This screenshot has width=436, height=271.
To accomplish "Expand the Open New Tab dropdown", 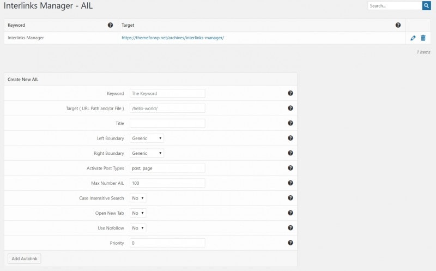I will point(138,213).
